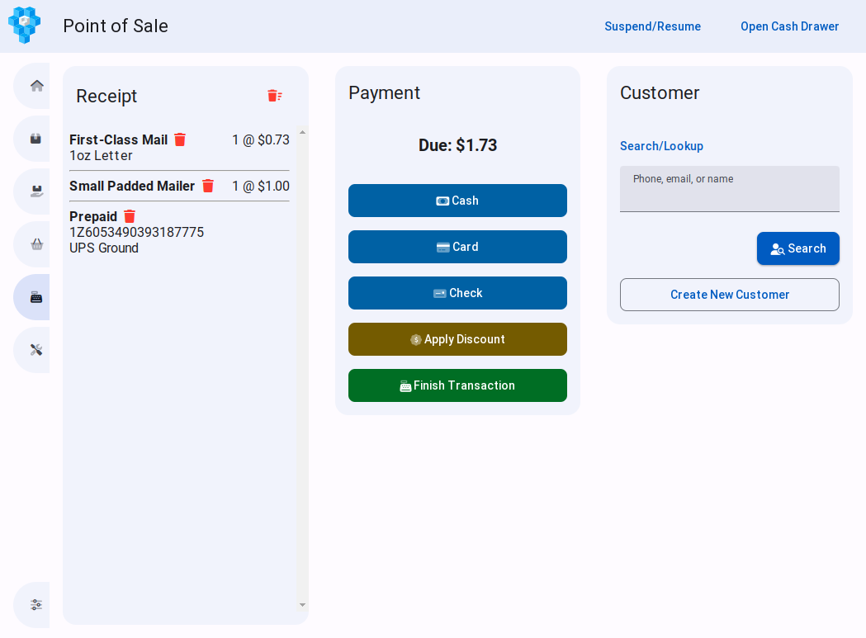Clear entire receipt with trash list icon
This screenshot has height=638, width=866.
click(274, 96)
